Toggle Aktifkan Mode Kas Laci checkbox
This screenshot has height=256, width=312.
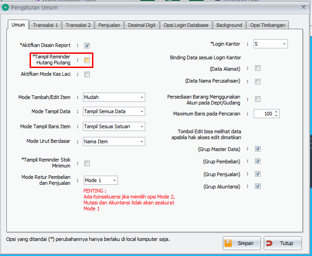coord(87,74)
